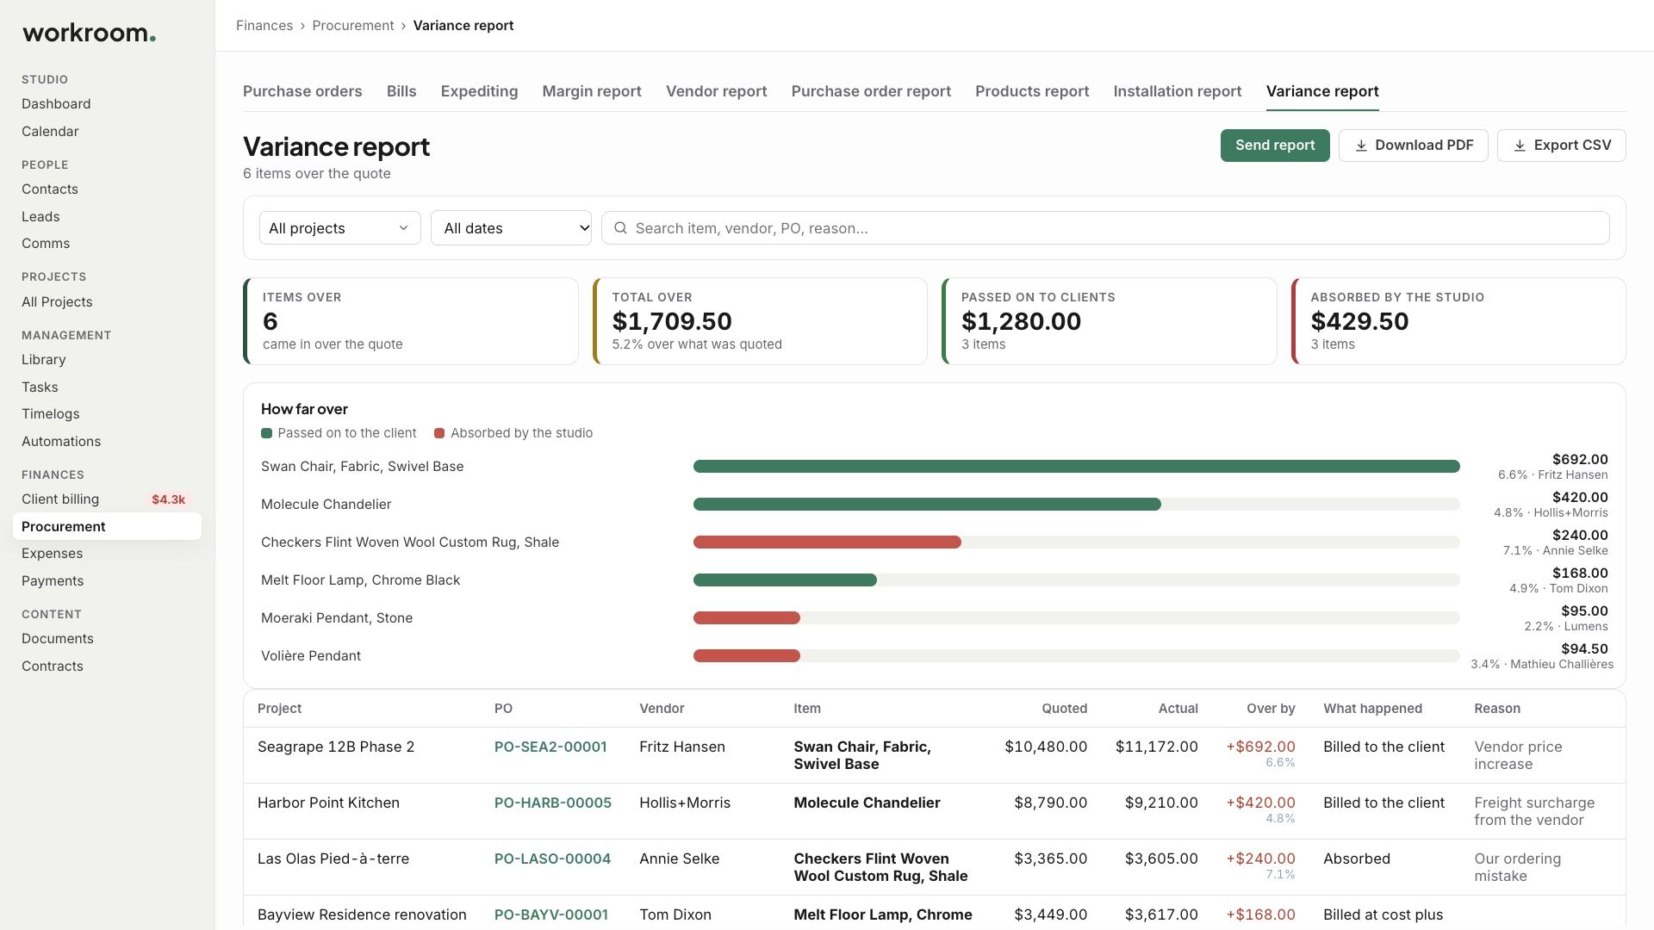1654x930 pixels.
Task: Click the search item, vendor, PO field
Action: pyautogui.click(x=1105, y=228)
